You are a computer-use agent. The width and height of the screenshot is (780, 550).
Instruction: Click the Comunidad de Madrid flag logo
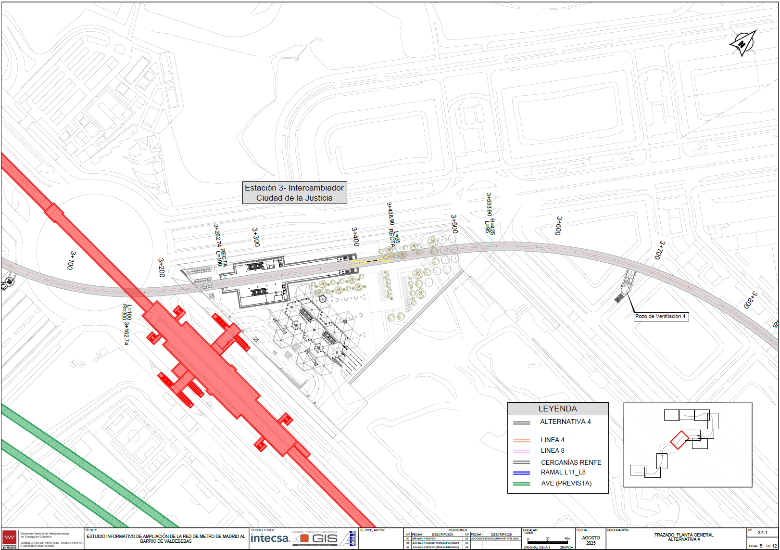pos(10,538)
